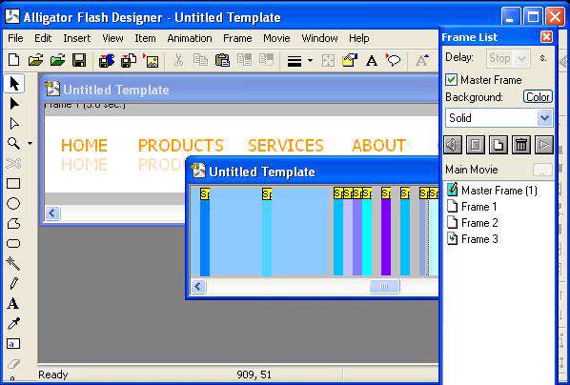Select Frame 1 in the frame list
The image size is (570, 385).
[472, 207]
